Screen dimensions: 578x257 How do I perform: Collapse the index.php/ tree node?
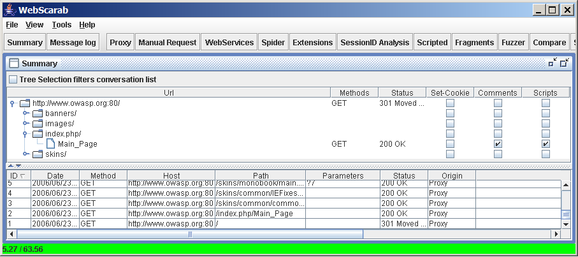pyautogui.click(x=25, y=133)
